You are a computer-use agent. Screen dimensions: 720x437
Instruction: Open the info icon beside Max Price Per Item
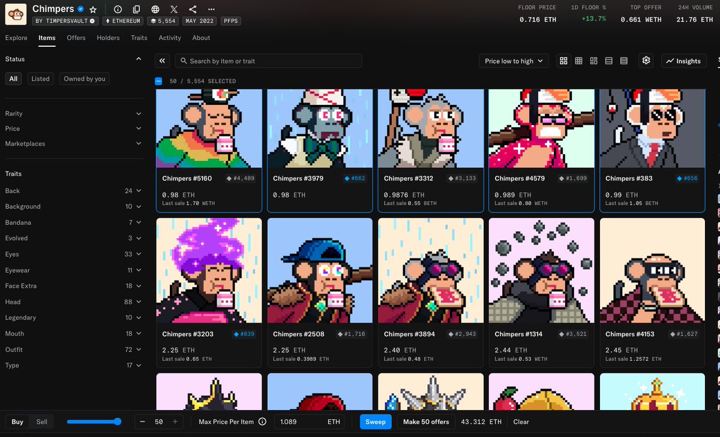(x=262, y=421)
